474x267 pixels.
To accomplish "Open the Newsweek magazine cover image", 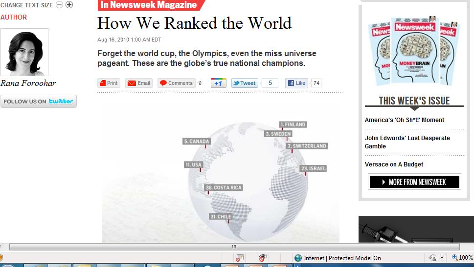I will click(x=414, y=51).
